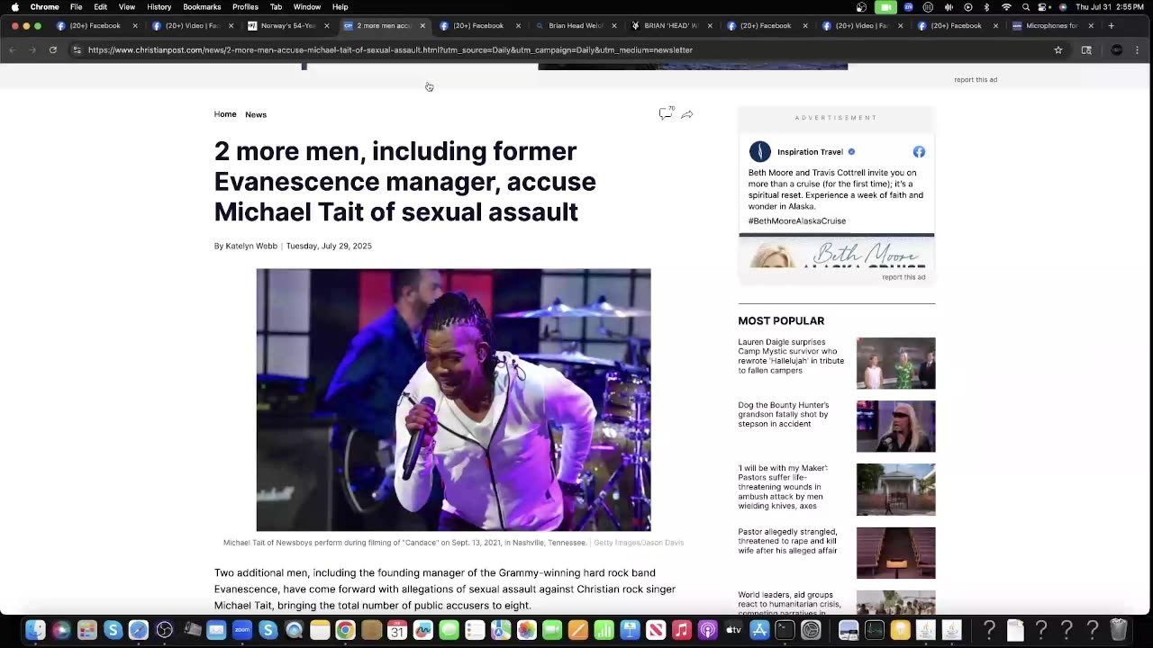Open Terminal from the Dock
Screen dimensions: 1153x648
pos(785,630)
